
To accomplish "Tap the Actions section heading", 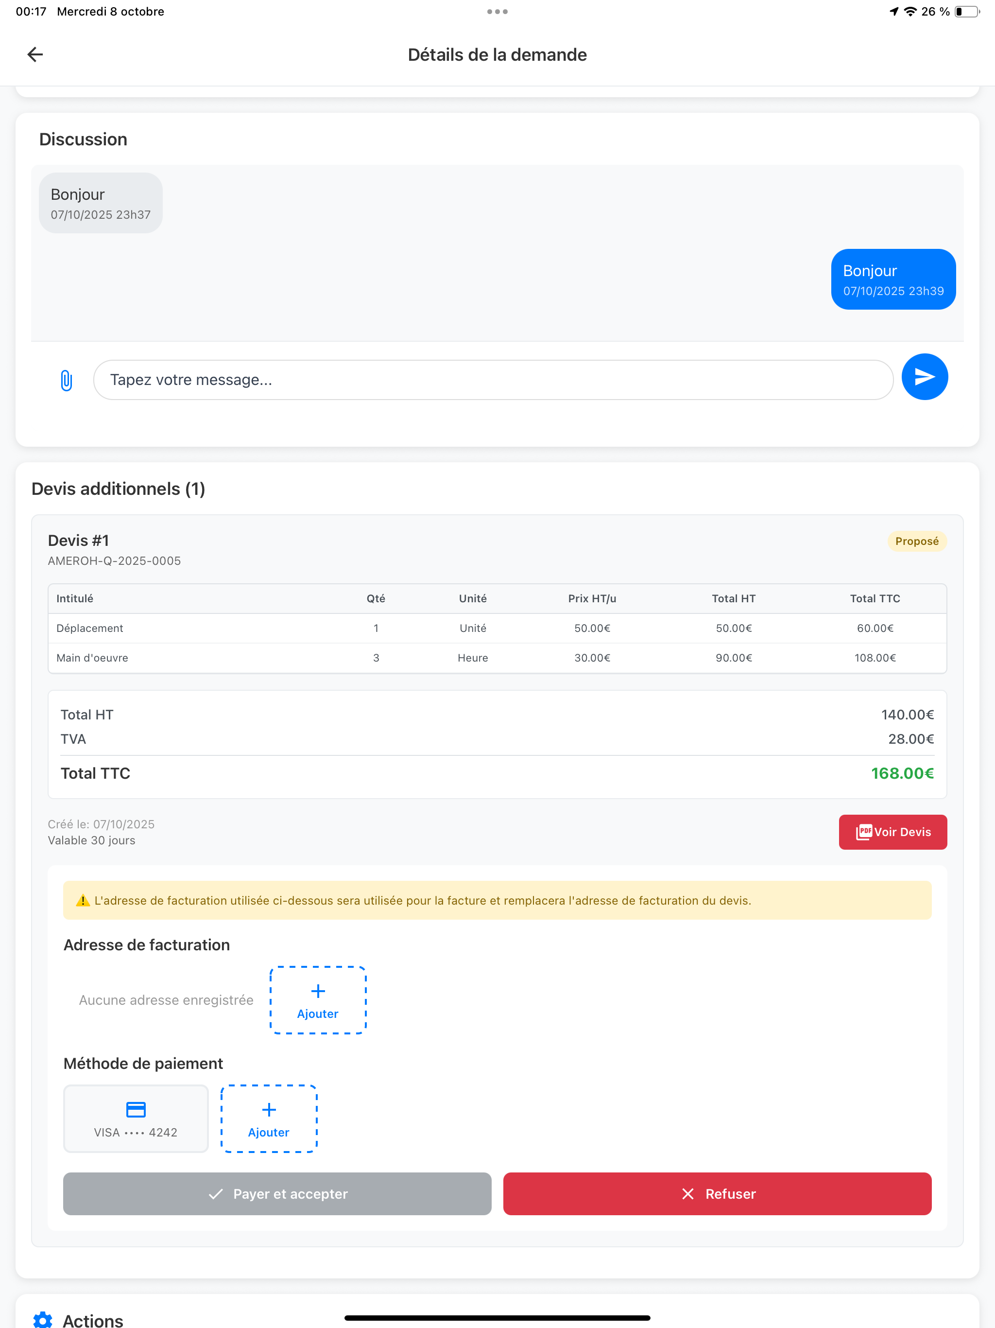I will (x=93, y=1320).
